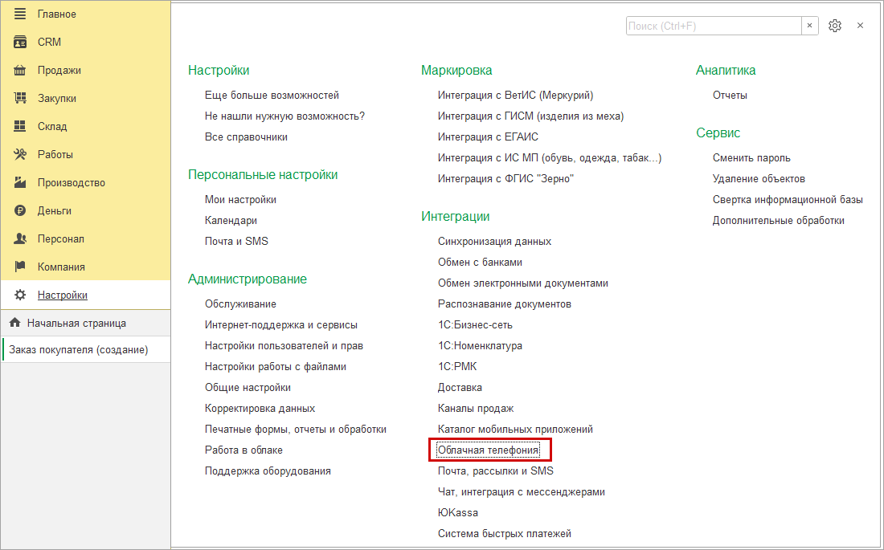Open Доставка integration
This screenshot has width=884, height=550.
pyautogui.click(x=460, y=387)
